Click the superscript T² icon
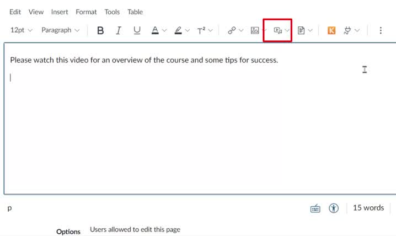The height and width of the screenshot is (236, 396). point(201,30)
